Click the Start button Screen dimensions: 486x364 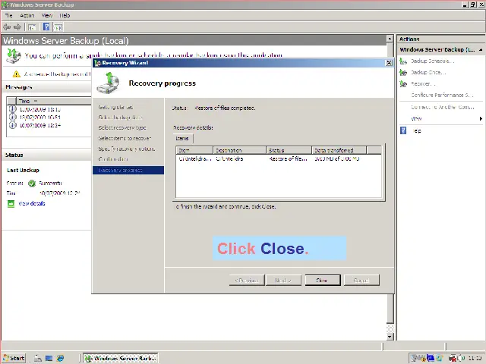14,358
